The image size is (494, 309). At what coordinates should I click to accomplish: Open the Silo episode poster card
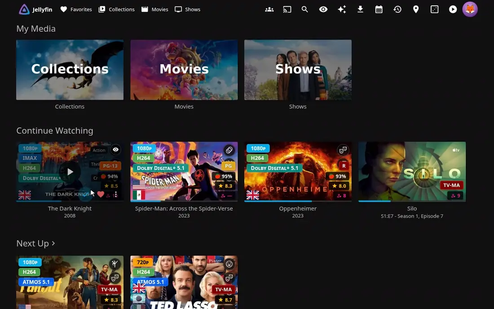coord(412,172)
